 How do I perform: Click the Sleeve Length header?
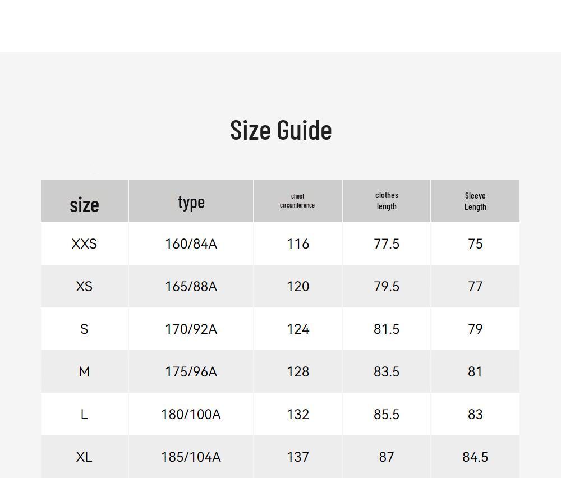click(475, 201)
